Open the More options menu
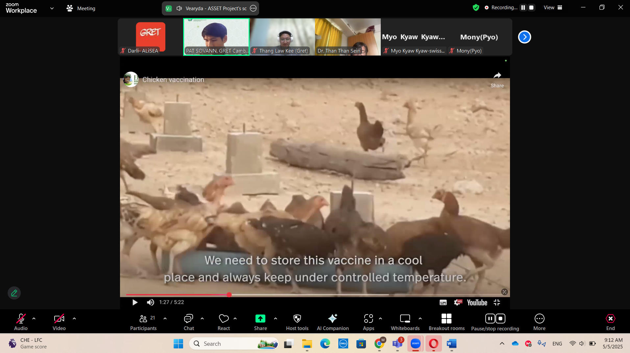The image size is (630, 353). [539, 322]
